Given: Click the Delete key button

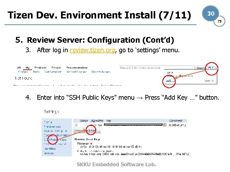Looking at the screenshot, I should (79, 131).
